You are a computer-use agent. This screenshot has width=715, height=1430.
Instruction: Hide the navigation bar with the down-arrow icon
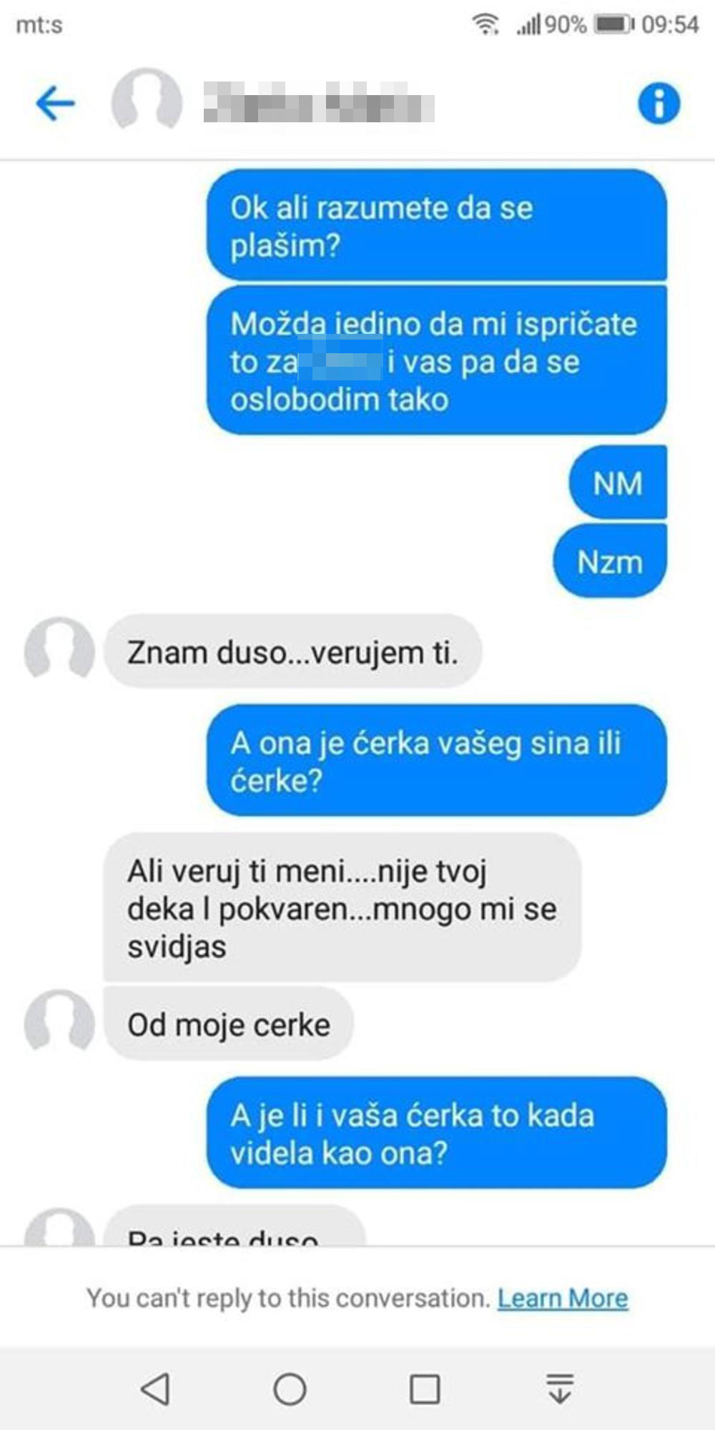click(560, 1389)
